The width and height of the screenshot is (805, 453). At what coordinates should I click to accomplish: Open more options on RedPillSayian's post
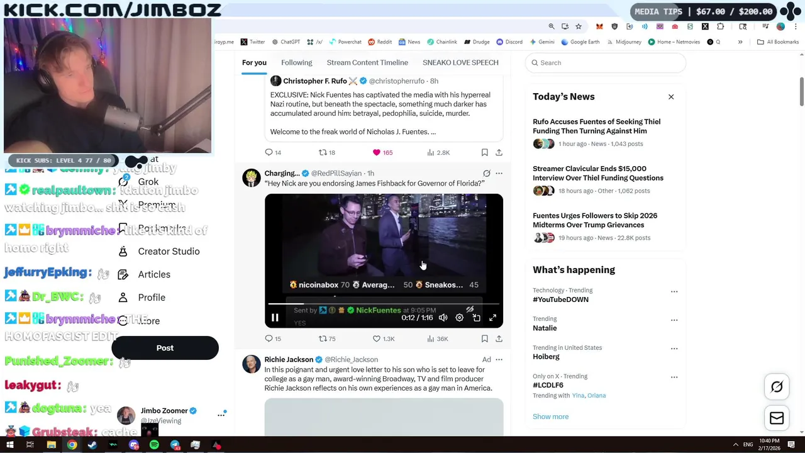click(x=499, y=173)
